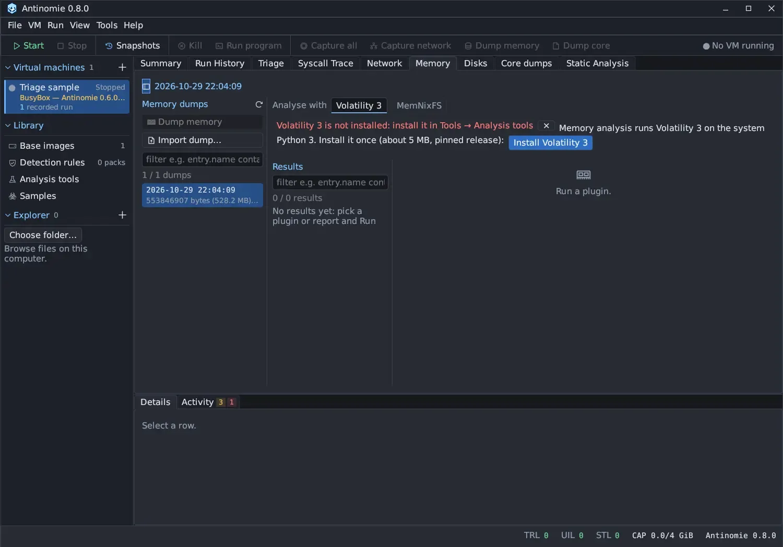Open the VM menu
The height and width of the screenshot is (547, 783).
(34, 25)
